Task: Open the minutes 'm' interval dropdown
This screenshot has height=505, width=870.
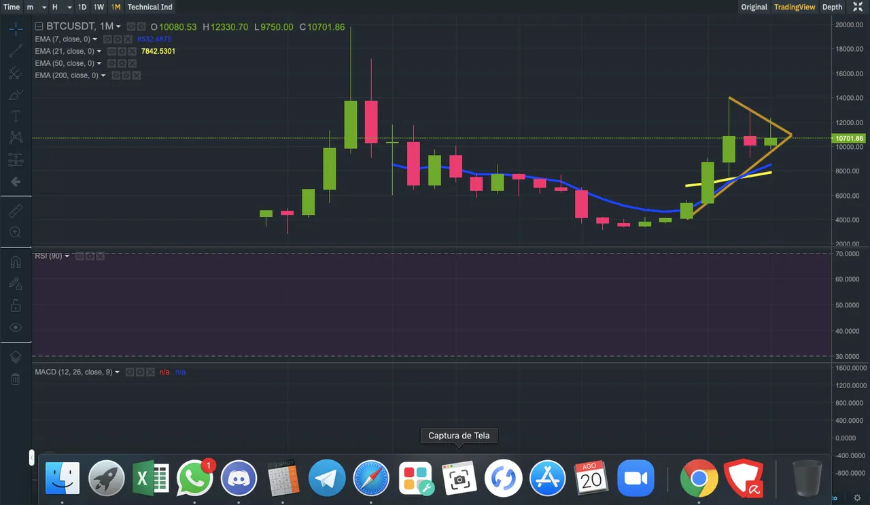Action: [44, 7]
